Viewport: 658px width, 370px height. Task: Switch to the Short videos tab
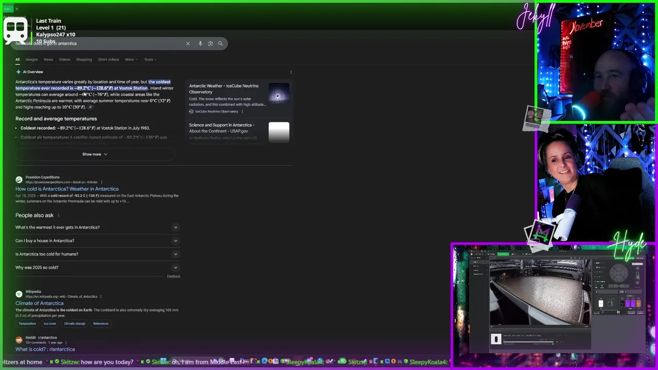108,60
